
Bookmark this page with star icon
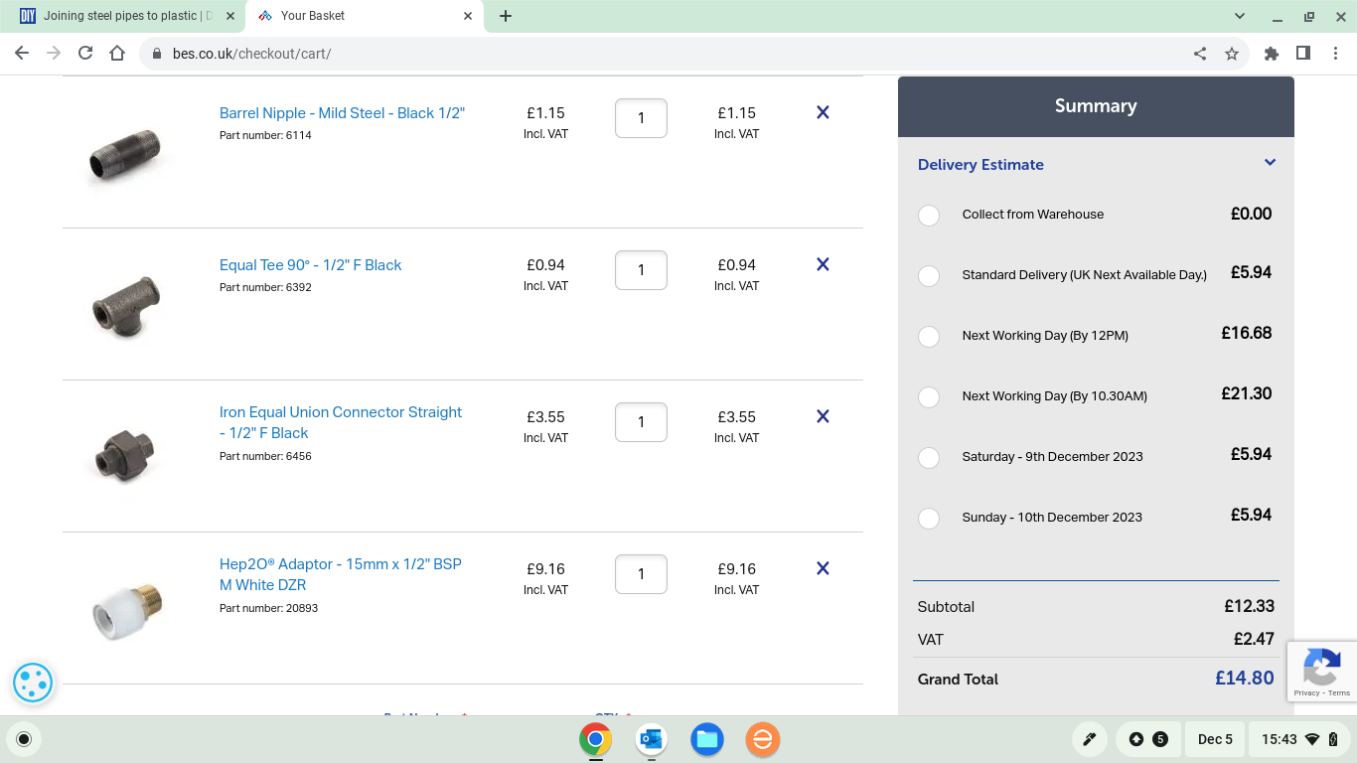click(x=1232, y=54)
